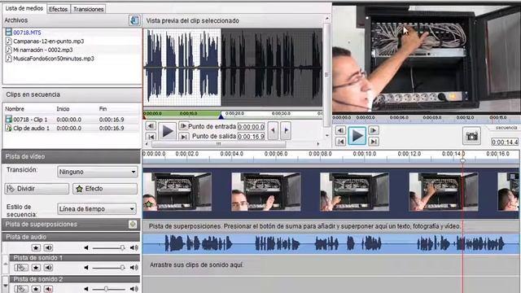This screenshot has height=293, width=521.
Task: Click the Efecto button
Action: (105, 189)
